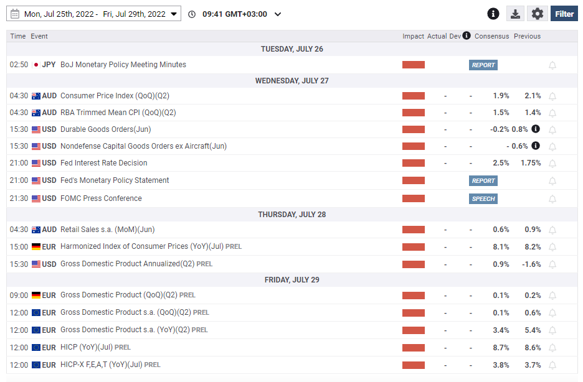Click red impact bar for BoJ Meeting Minutes
The height and width of the screenshot is (382, 583).
click(x=414, y=65)
